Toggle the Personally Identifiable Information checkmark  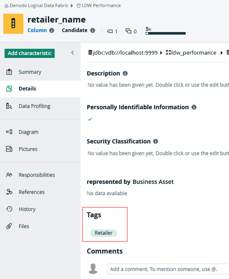90,119
